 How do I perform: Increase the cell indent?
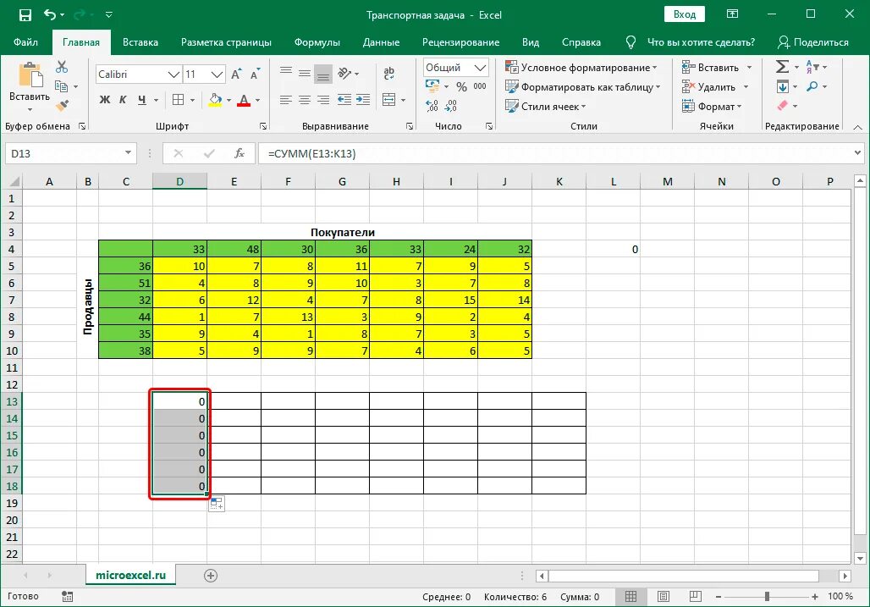(363, 100)
